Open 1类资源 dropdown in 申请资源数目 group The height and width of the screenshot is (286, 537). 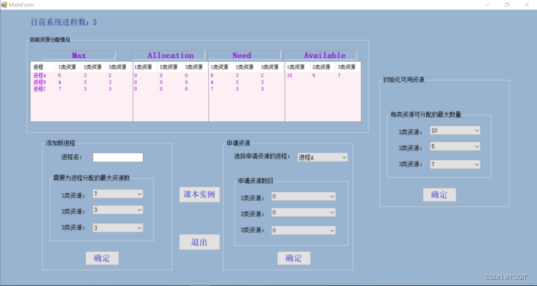[303, 196]
